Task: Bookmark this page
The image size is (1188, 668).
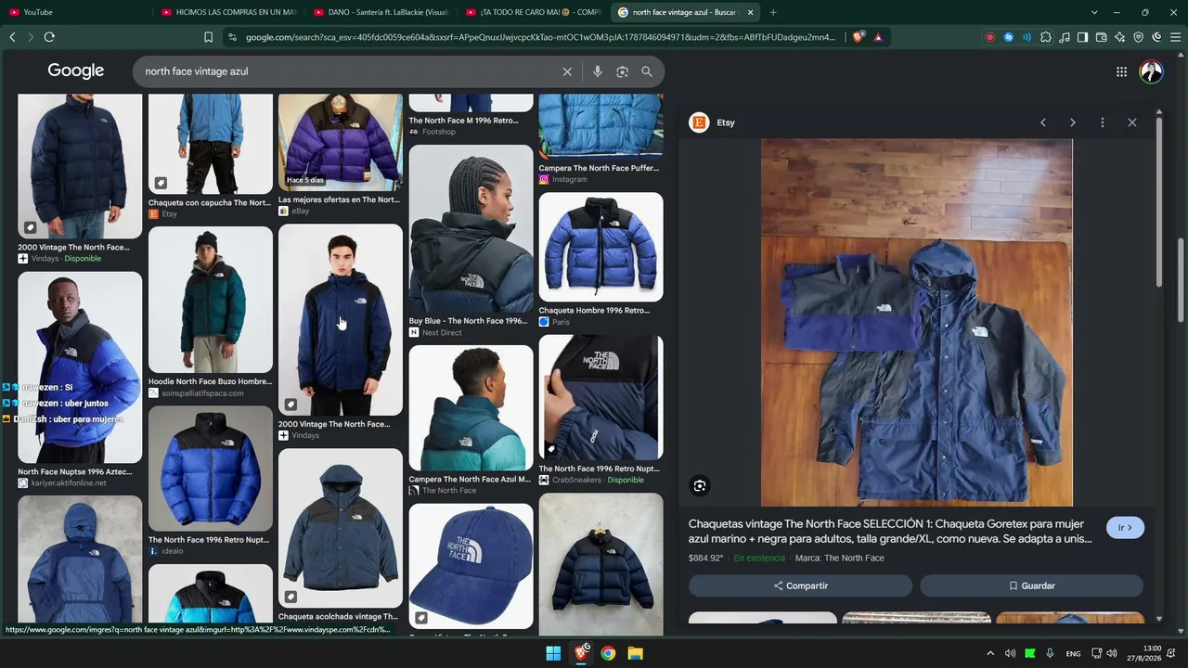Action: pyautogui.click(x=208, y=37)
